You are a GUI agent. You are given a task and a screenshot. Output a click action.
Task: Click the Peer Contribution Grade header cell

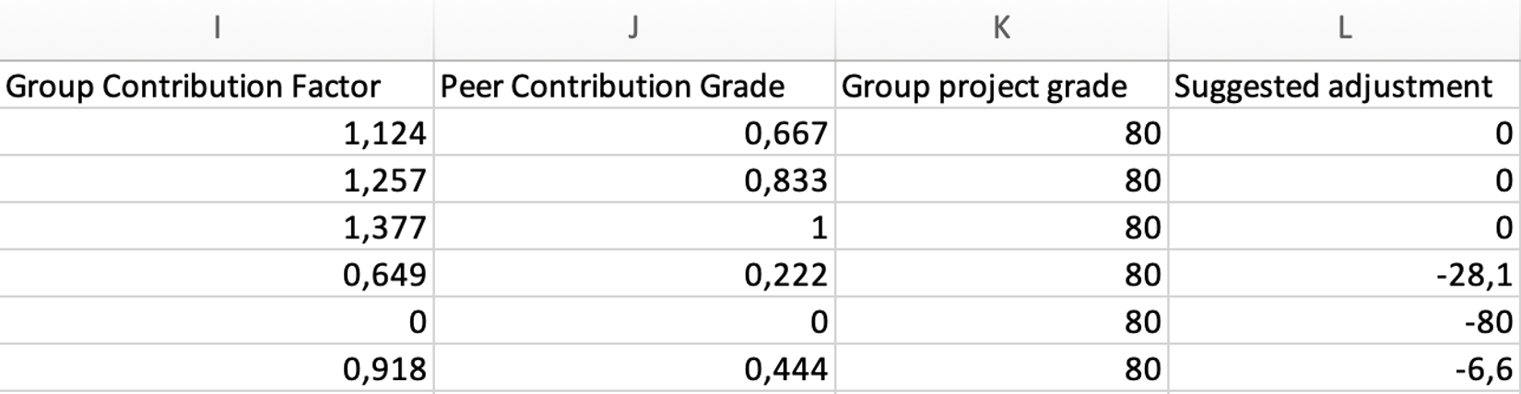(x=634, y=86)
